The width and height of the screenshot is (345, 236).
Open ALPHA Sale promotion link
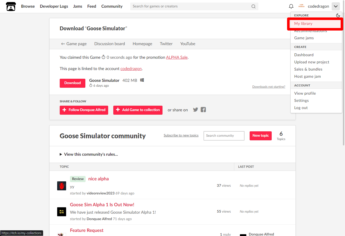tap(177, 57)
